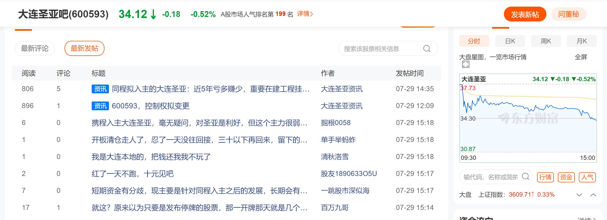
Task: Click the 资金 button
Action: click(x=566, y=177)
